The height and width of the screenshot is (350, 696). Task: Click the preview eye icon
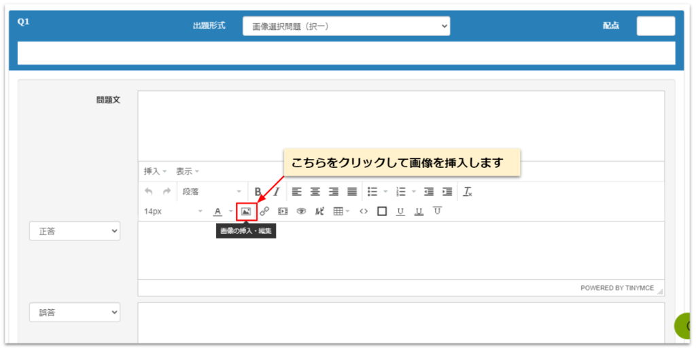(301, 211)
